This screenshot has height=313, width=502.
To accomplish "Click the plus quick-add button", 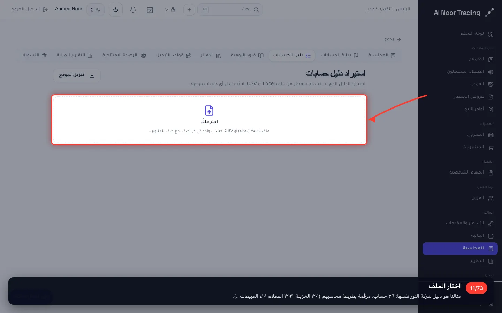I will point(189,10).
